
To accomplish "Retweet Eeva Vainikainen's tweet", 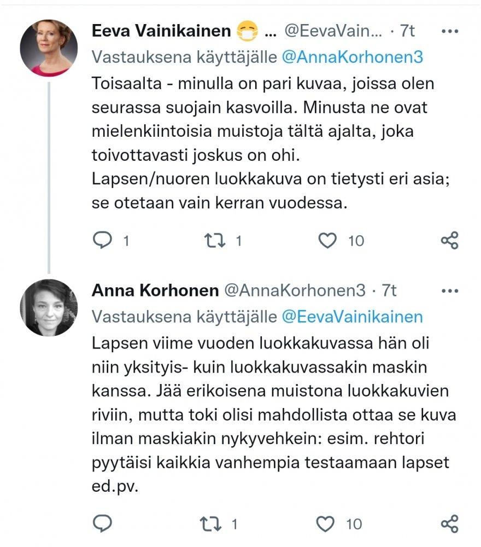I will [213, 240].
